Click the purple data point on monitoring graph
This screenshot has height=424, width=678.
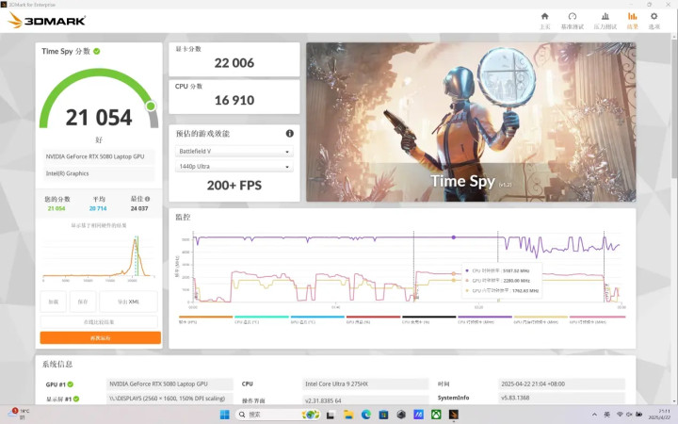tap(453, 237)
